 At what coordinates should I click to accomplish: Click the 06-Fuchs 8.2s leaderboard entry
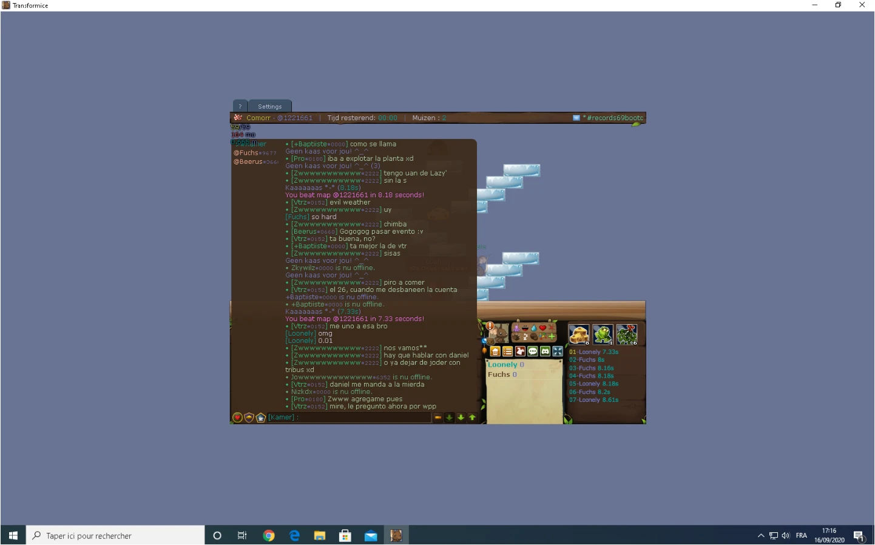click(x=590, y=392)
